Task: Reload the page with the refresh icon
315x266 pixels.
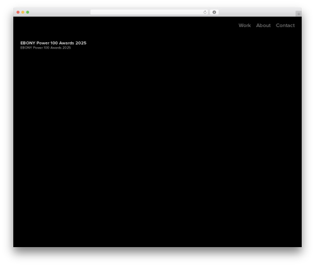Action: click(x=205, y=12)
